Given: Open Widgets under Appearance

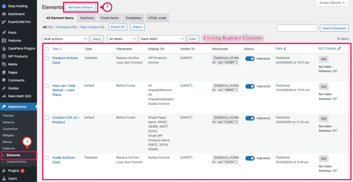Looking at the screenshot, I should coord(8,135).
